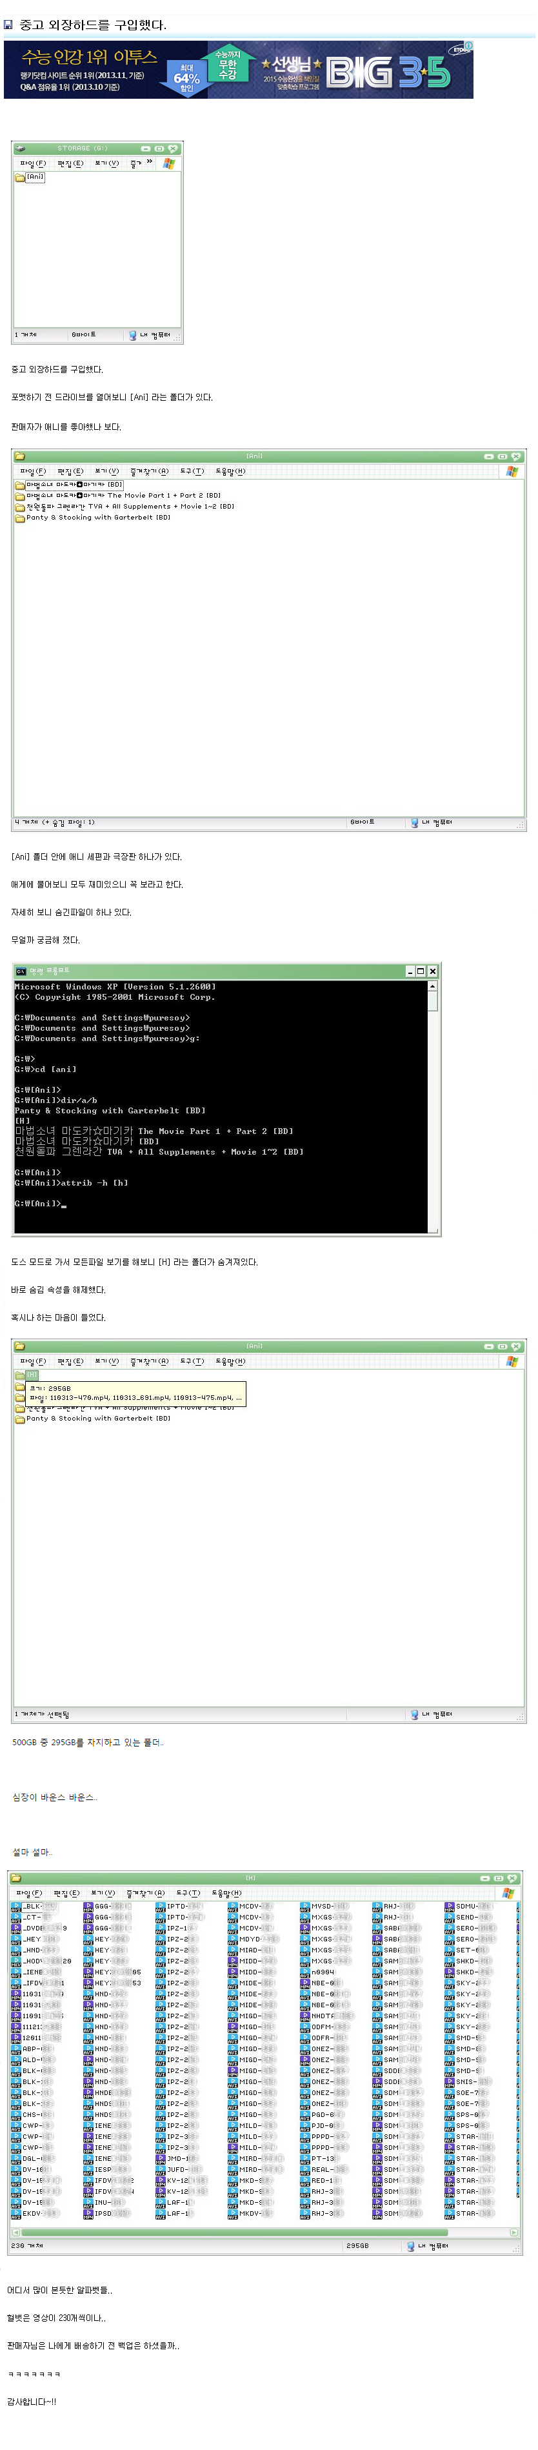Click the Windows flag logo in [Ani] window
538x2450 pixels.
pyautogui.click(x=513, y=472)
